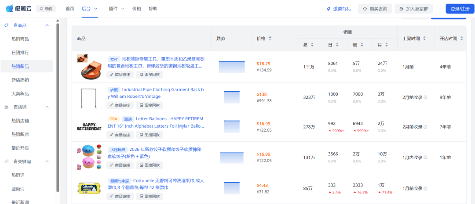Select 热销词 in sidebar

click(18, 175)
